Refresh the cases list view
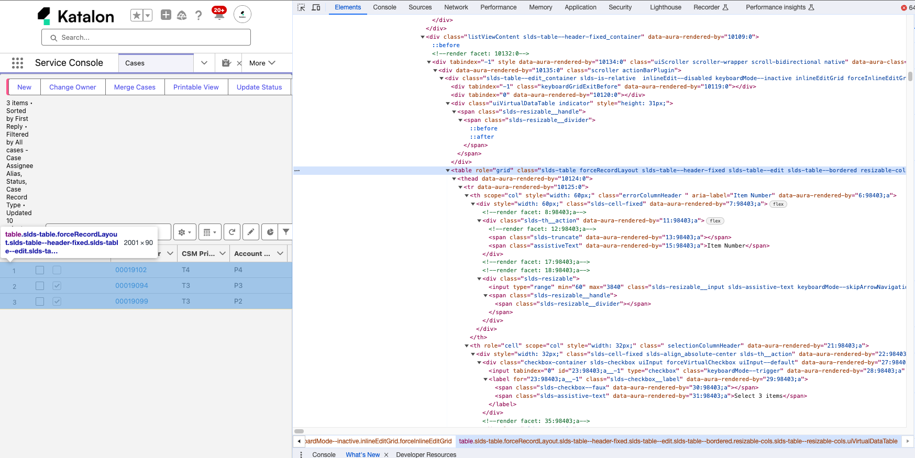 pyautogui.click(x=232, y=232)
